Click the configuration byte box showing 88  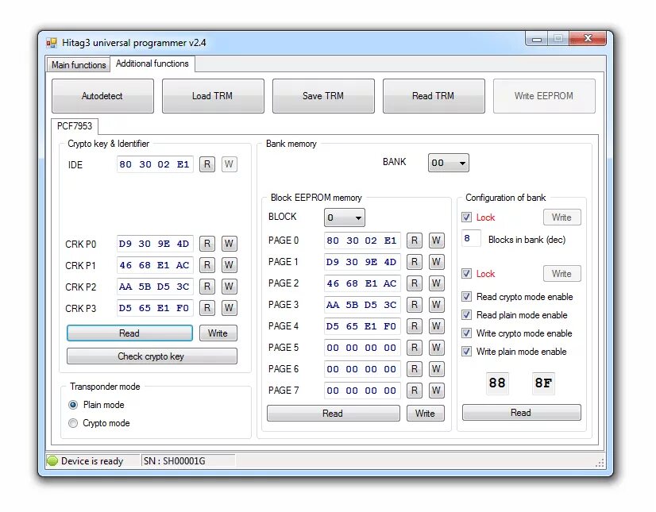[497, 383]
